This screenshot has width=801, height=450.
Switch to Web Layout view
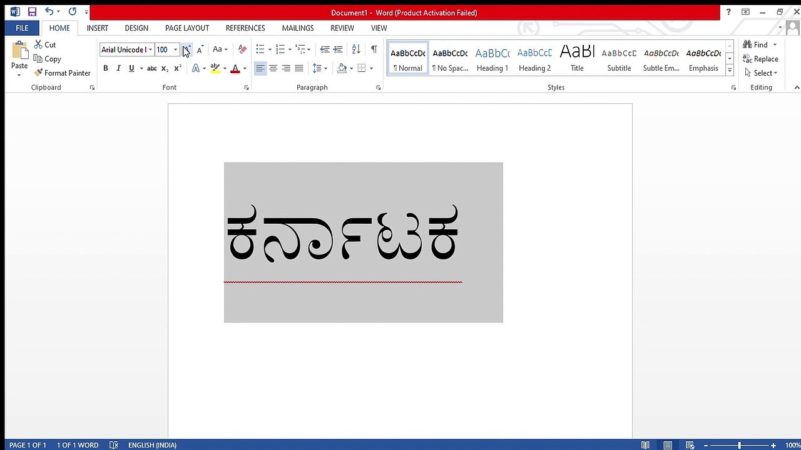(690, 445)
